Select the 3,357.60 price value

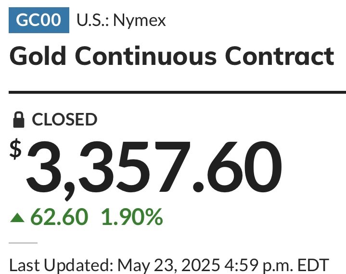(154, 169)
